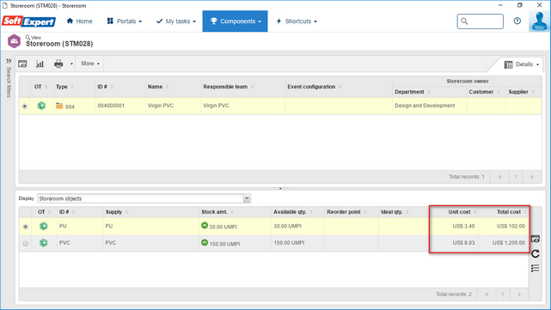This screenshot has width=551, height=310.
Task: Click the view data icon beside objects grid
Action: tap(536, 239)
